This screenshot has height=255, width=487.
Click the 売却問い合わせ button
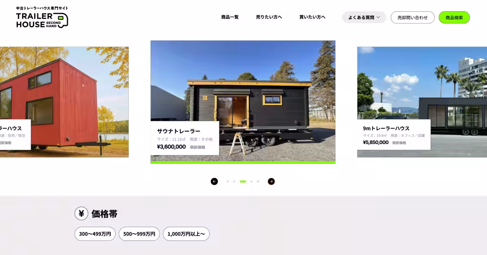tap(412, 17)
